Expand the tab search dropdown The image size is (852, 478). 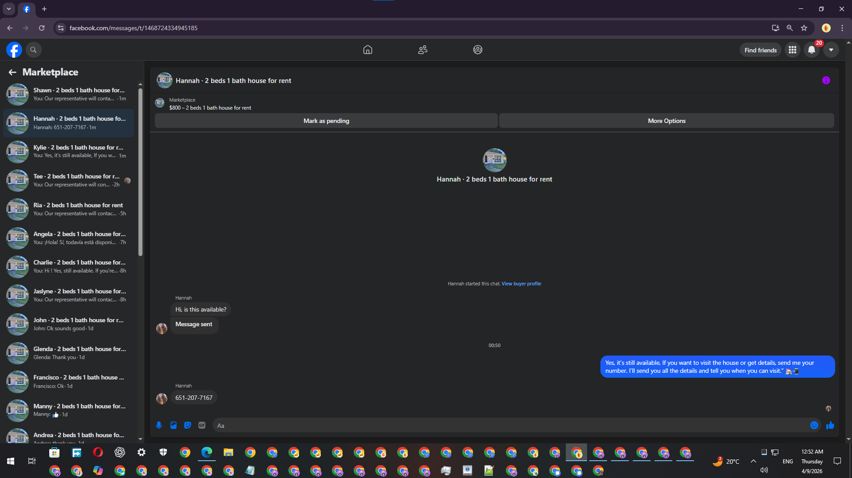click(9, 9)
